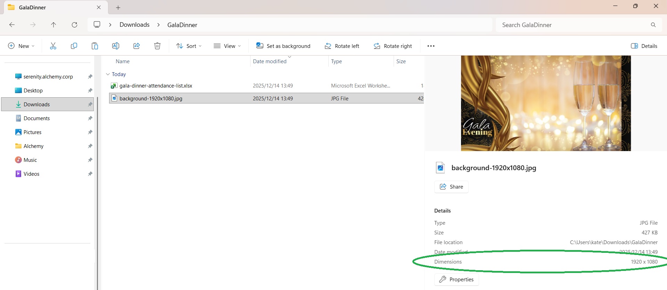Delete file using trash icon
The image size is (667, 290).
coord(157,46)
